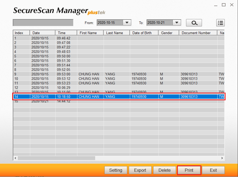The width and height of the screenshot is (238, 177).
Task: Select the row with index 9
Action: [80, 74]
